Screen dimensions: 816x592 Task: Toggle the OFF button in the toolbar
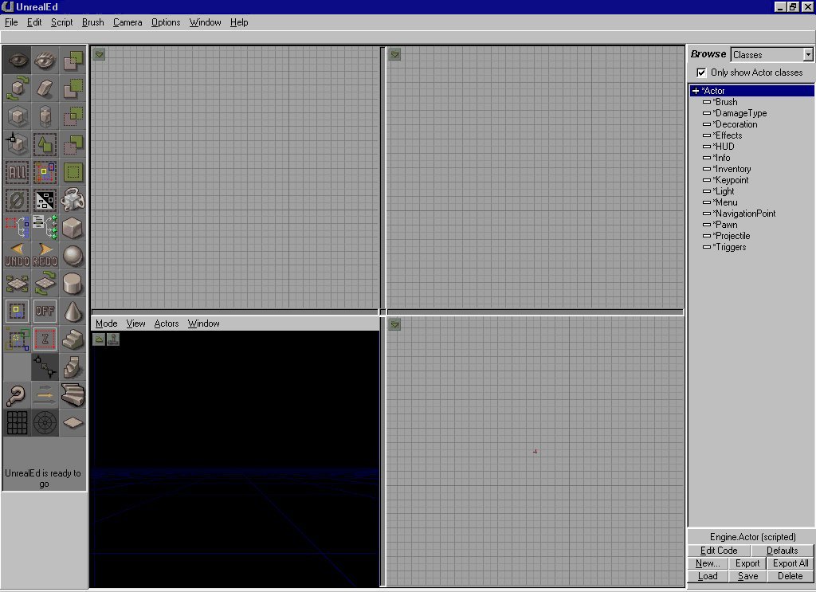coord(45,312)
